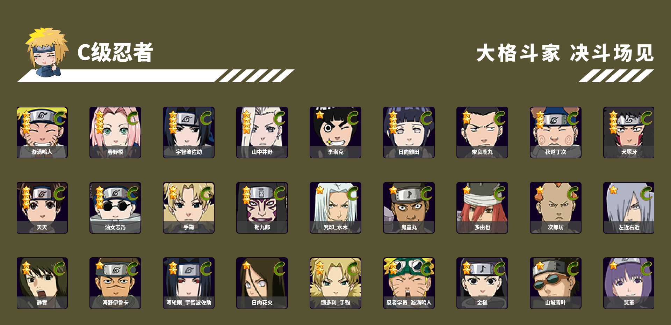Select the 秋道丁次 ninja icon
Screen dimensions: 671x325
tap(556, 133)
